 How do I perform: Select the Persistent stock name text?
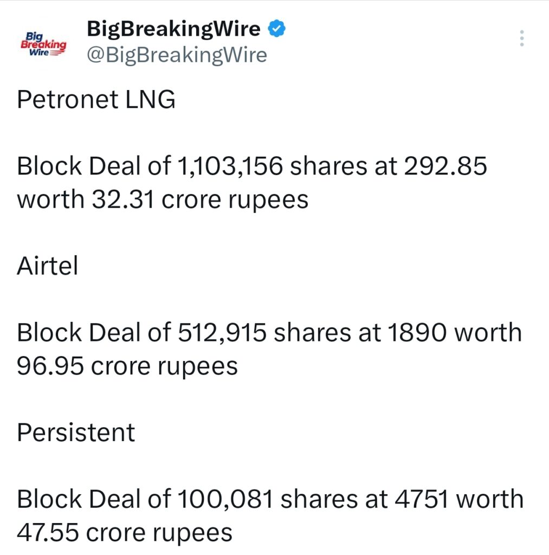pos(76,432)
